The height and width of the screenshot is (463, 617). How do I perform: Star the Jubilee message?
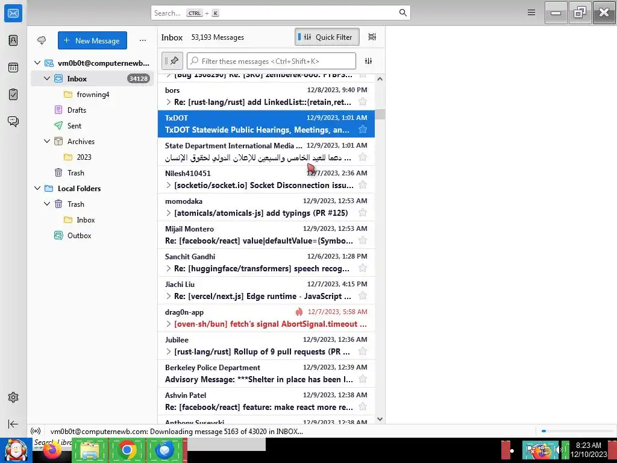pos(363,351)
